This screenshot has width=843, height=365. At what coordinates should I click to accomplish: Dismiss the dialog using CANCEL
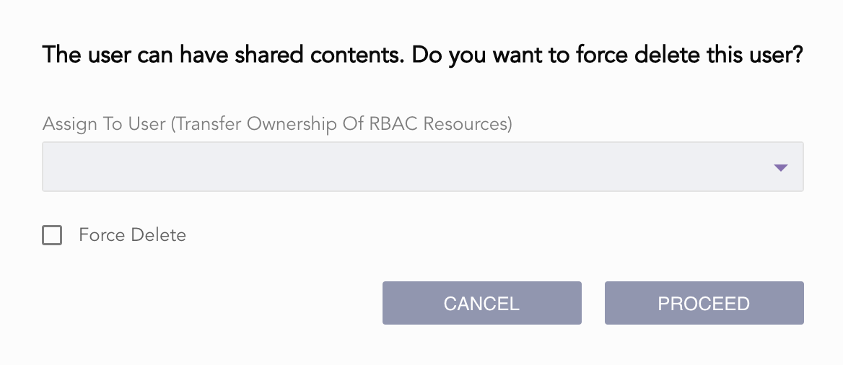(x=481, y=303)
